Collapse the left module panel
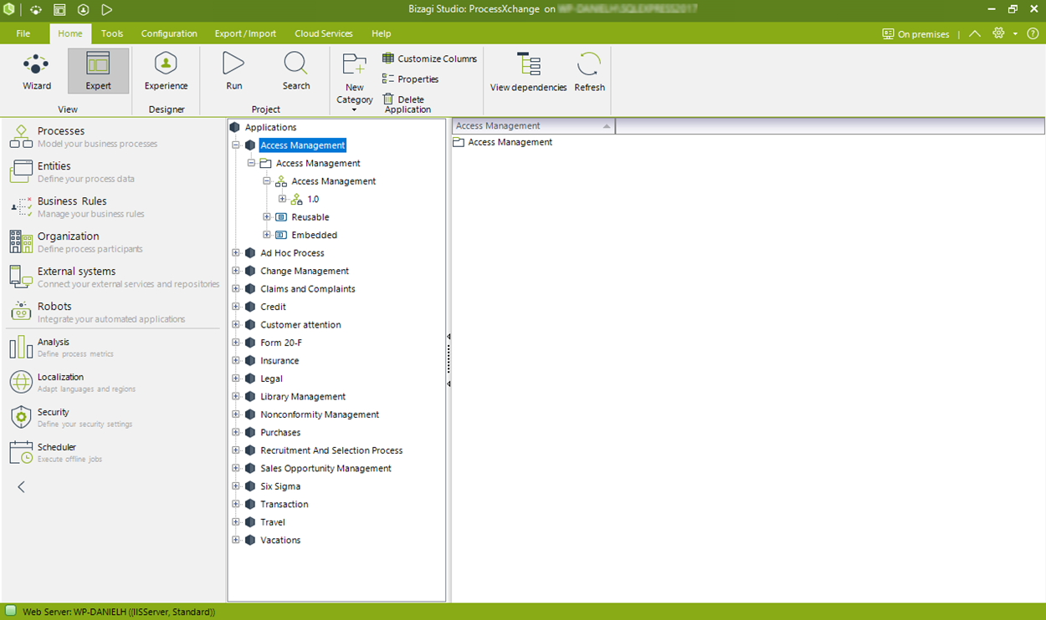1046x620 pixels. click(21, 486)
